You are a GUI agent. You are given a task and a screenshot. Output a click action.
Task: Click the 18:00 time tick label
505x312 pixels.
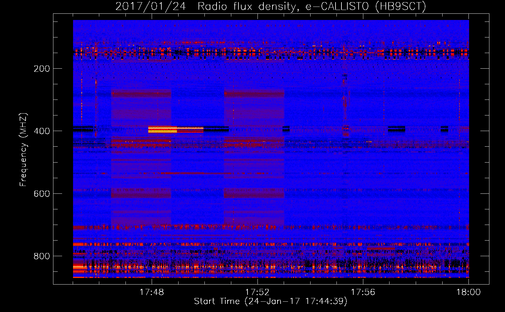coord(468,292)
